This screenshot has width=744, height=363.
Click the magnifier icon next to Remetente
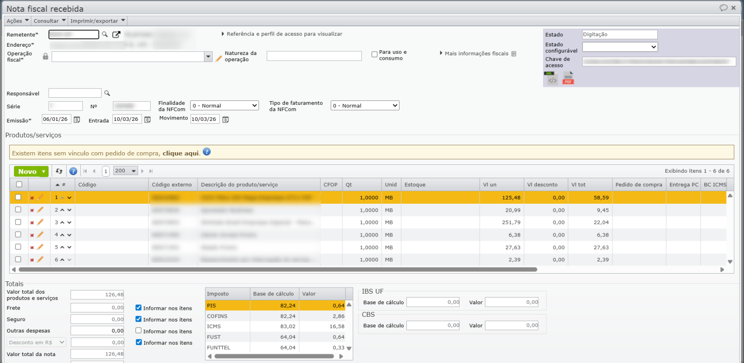click(105, 34)
